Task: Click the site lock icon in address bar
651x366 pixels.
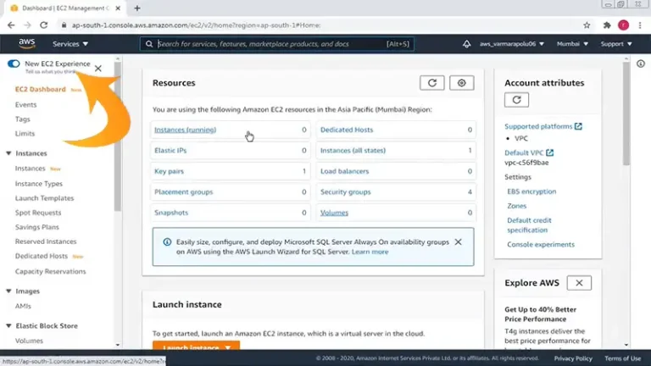Action: 64,25
